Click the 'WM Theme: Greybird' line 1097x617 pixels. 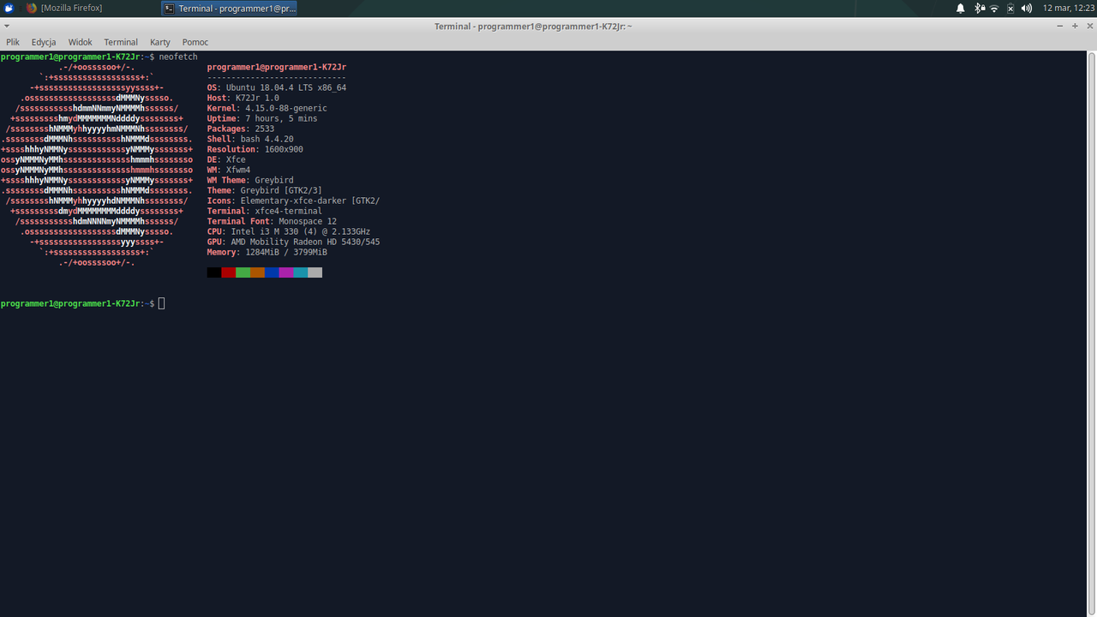[250, 180]
